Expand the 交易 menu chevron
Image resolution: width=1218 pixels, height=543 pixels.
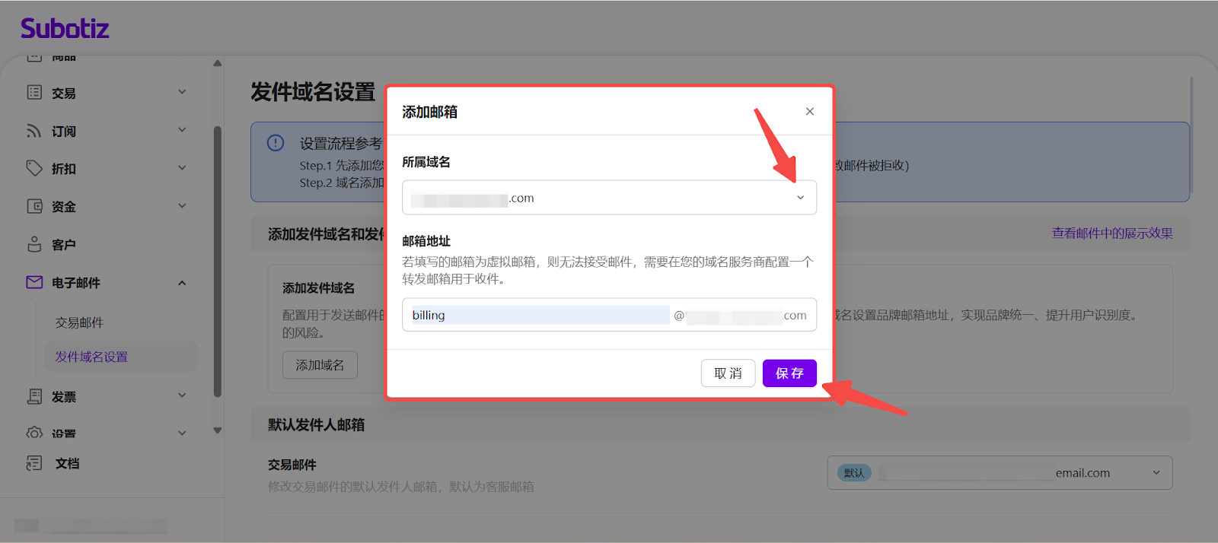coord(182,92)
